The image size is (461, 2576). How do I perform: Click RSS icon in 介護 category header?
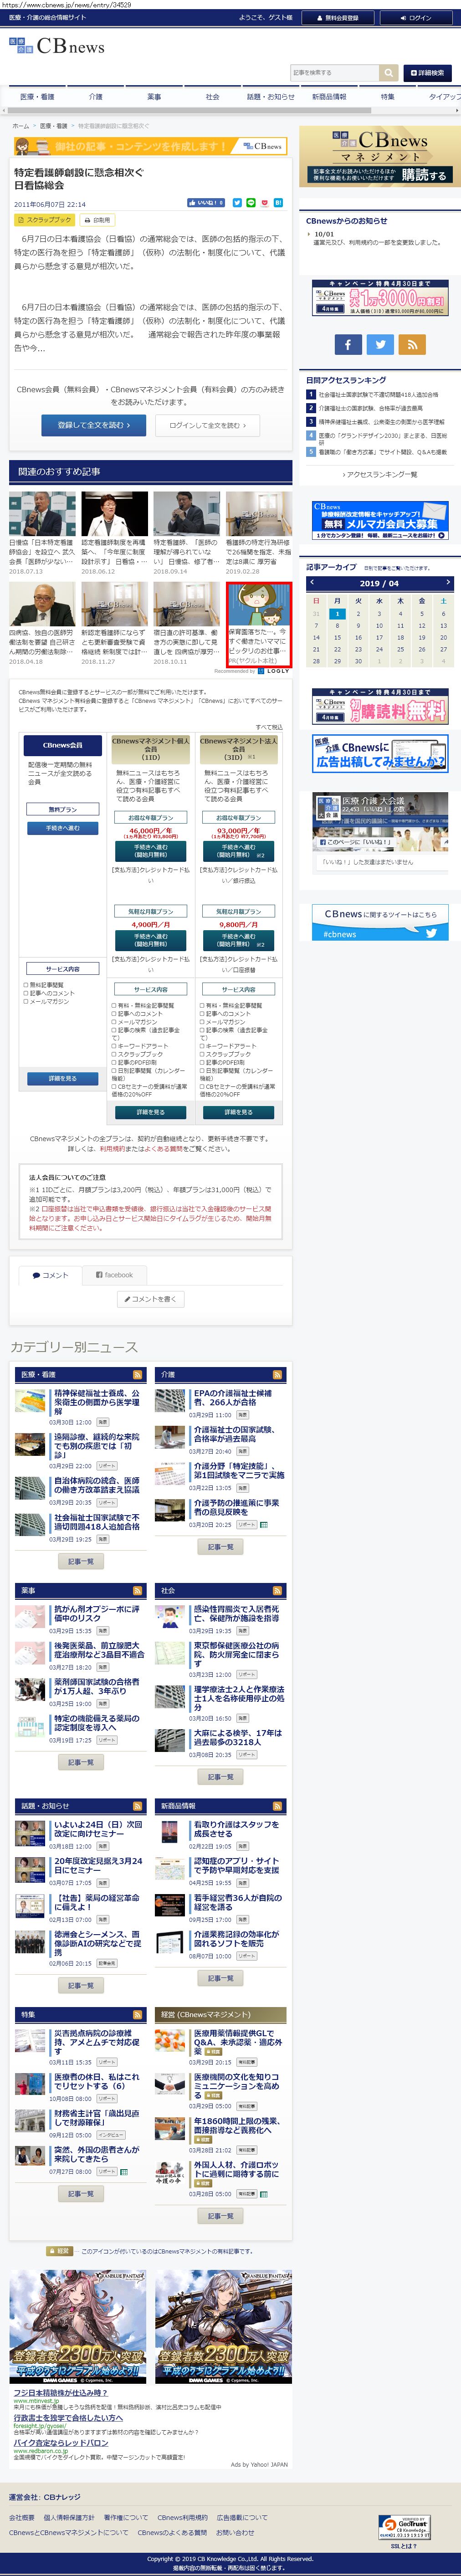[278, 1374]
